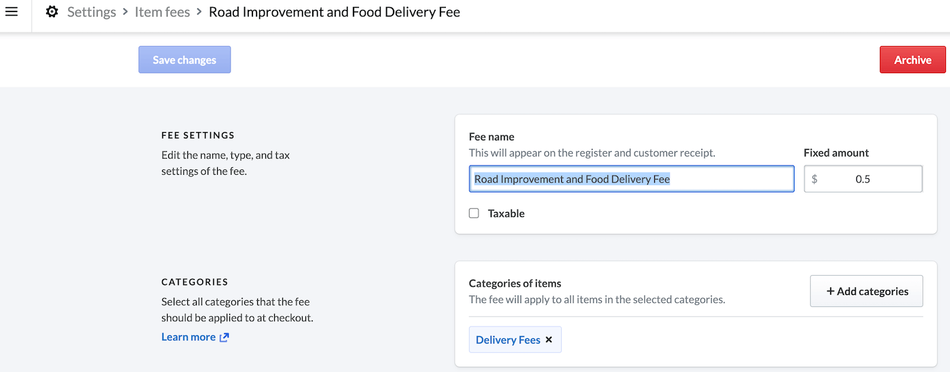Go to Settings in the breadcrumb
This screenshot has height=372, width=950.
point(91,12)
